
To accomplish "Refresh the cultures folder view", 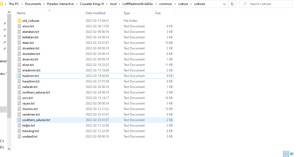I will click(232, 4).
